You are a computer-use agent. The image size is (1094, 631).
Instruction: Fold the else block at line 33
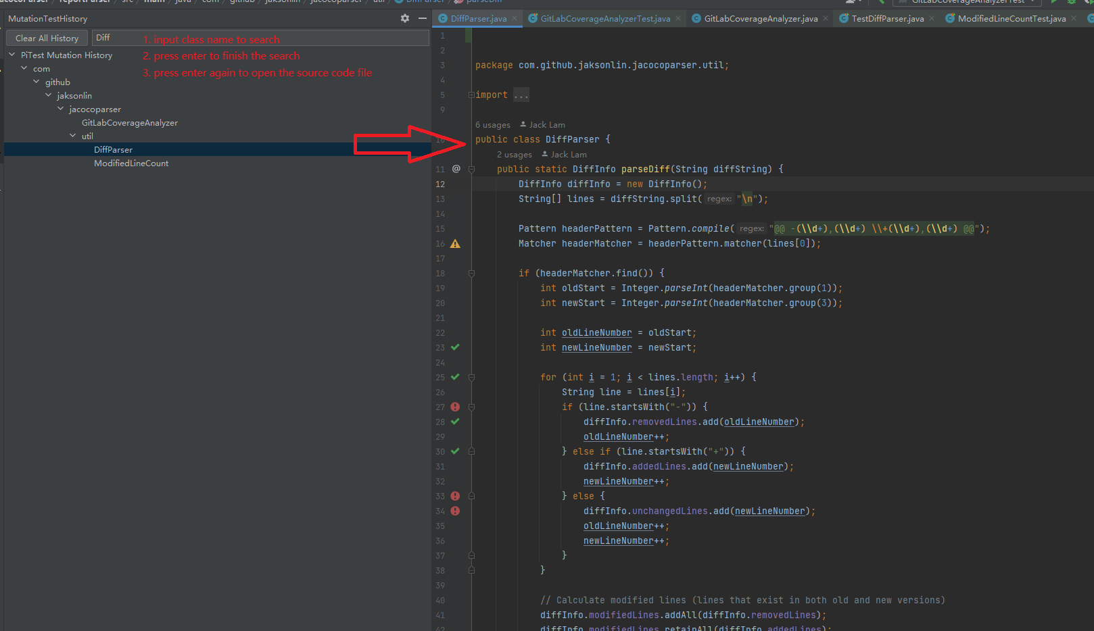point(471,496)
